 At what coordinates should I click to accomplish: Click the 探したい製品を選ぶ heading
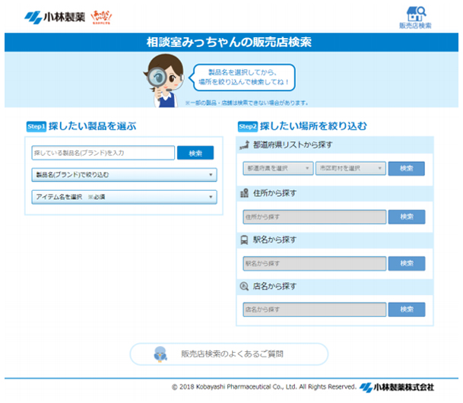coord(93,126)
